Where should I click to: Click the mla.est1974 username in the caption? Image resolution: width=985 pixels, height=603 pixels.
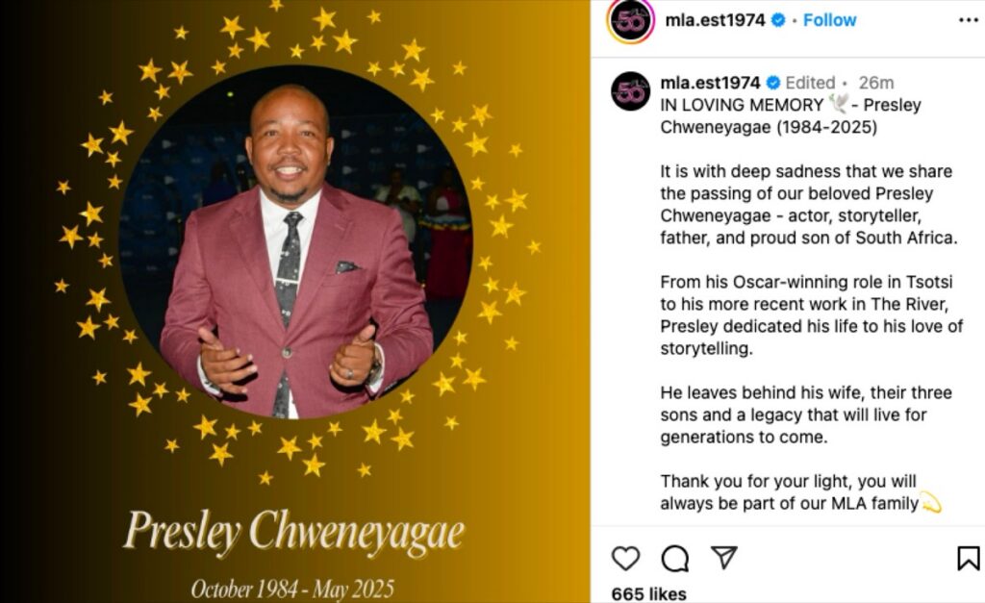click(710, 83)
